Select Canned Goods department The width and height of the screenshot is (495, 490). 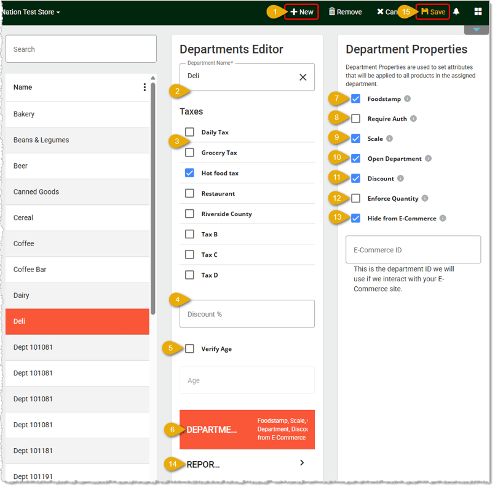(77, 192)
